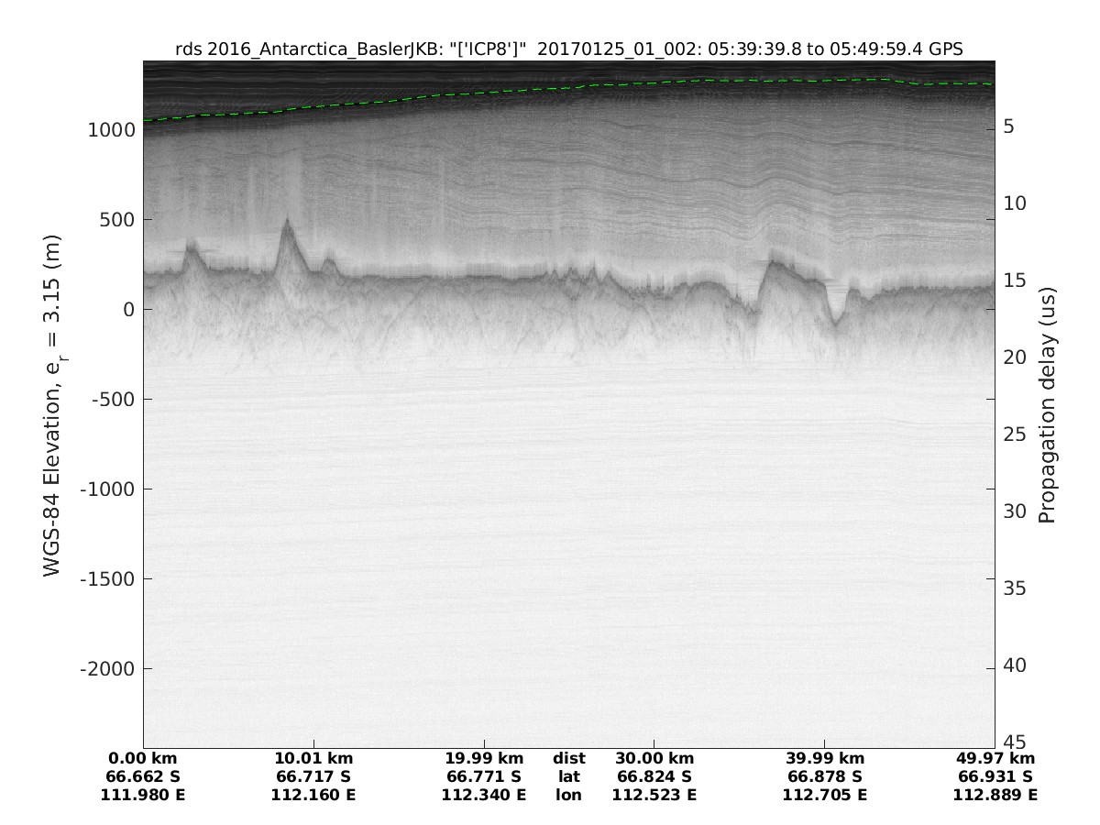Click the plot title text at top
The height and width of the screenshot is (825, 1100).
point(568,50)
